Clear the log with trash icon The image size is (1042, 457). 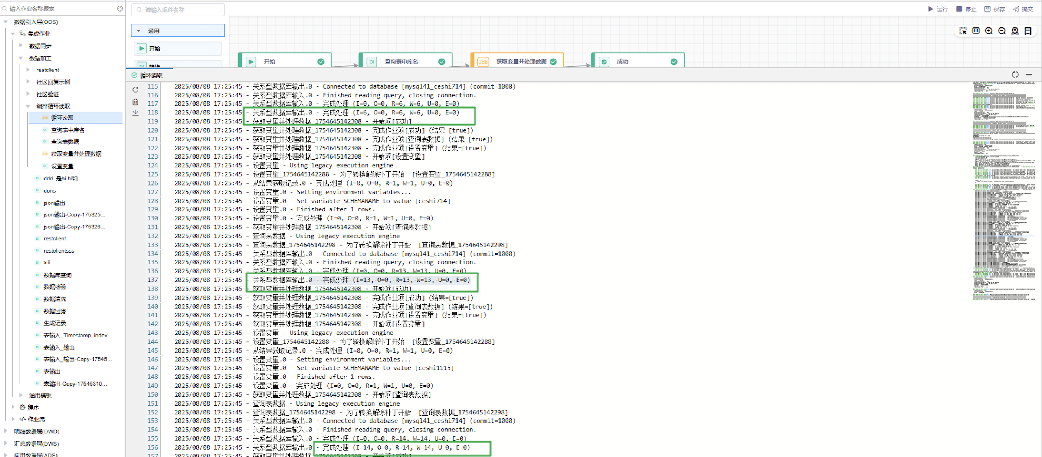pyautogui.click(x=135, y=102)
